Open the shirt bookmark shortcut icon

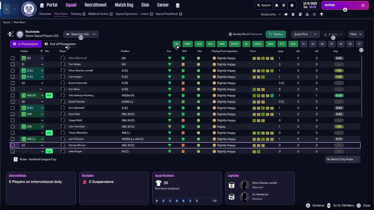tap(293, 14)
